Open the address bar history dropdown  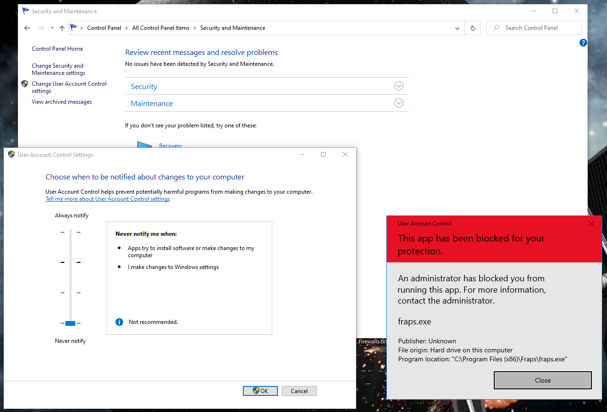click(457, 28)
